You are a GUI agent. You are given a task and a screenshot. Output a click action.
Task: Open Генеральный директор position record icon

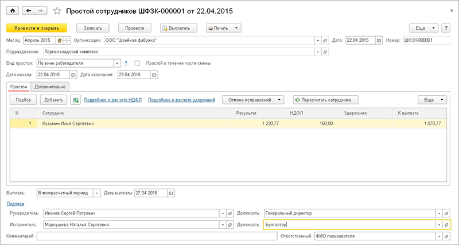[446, 213]
